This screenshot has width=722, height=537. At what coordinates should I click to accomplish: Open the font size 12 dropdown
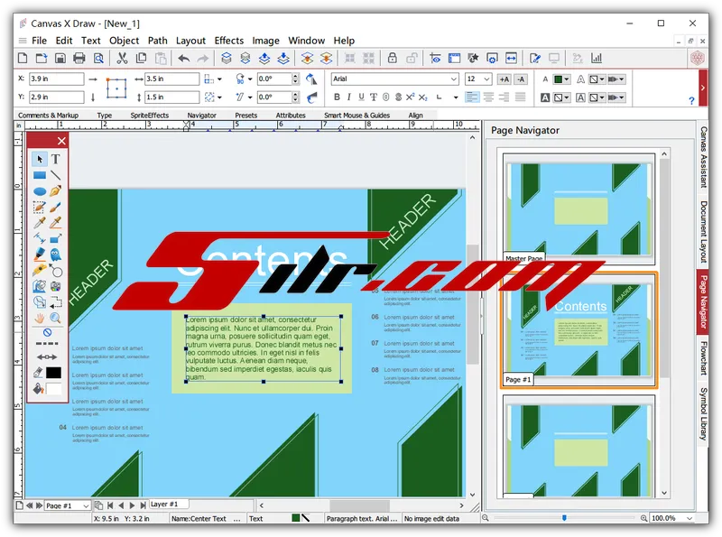486,79
